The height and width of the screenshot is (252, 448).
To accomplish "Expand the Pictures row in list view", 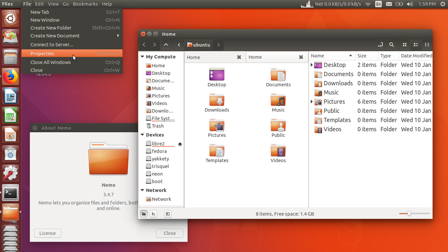I will pos(312,102).
